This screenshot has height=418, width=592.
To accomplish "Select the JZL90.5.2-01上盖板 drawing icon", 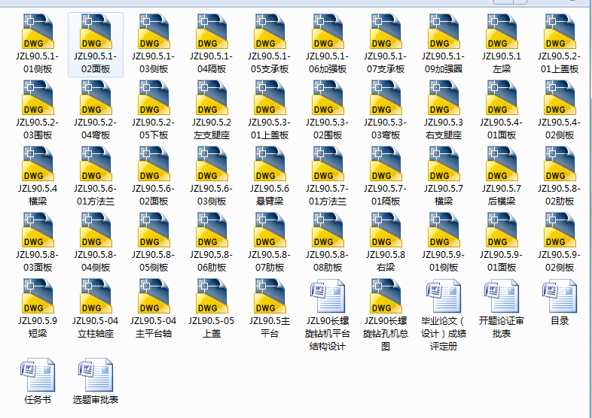I will coord(560,32).
